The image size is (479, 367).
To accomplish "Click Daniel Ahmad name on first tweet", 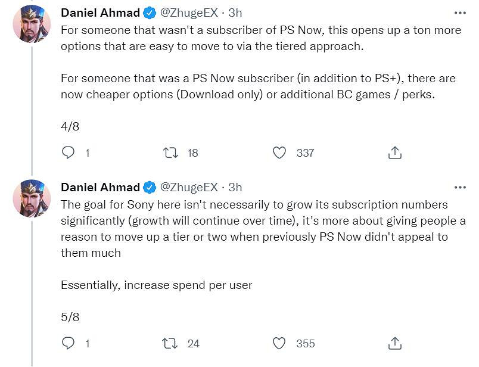I will point(100,13).
